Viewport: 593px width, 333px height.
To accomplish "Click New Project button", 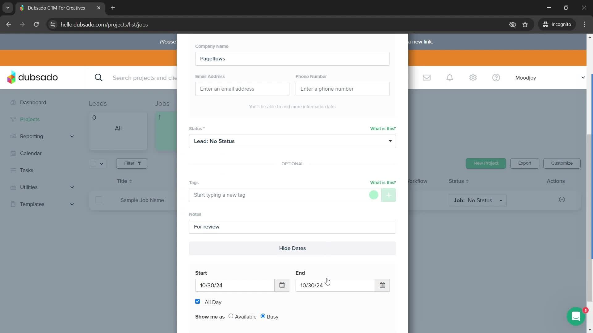I will [x=486, y=163].
